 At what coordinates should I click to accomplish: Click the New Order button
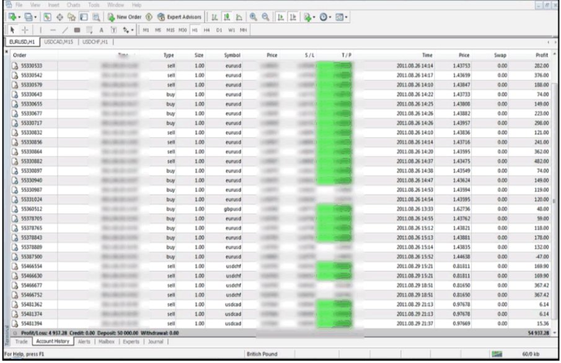pyautogui.click(x=125, y=17)
